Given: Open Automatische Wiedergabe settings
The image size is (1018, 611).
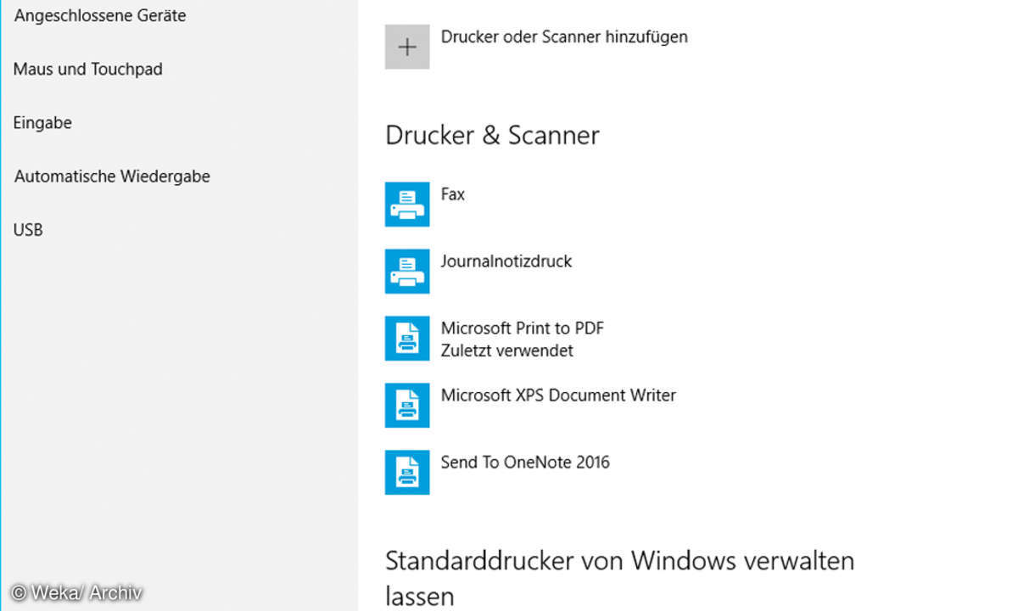Looking at the screenshot, I should tap(112, 177).
